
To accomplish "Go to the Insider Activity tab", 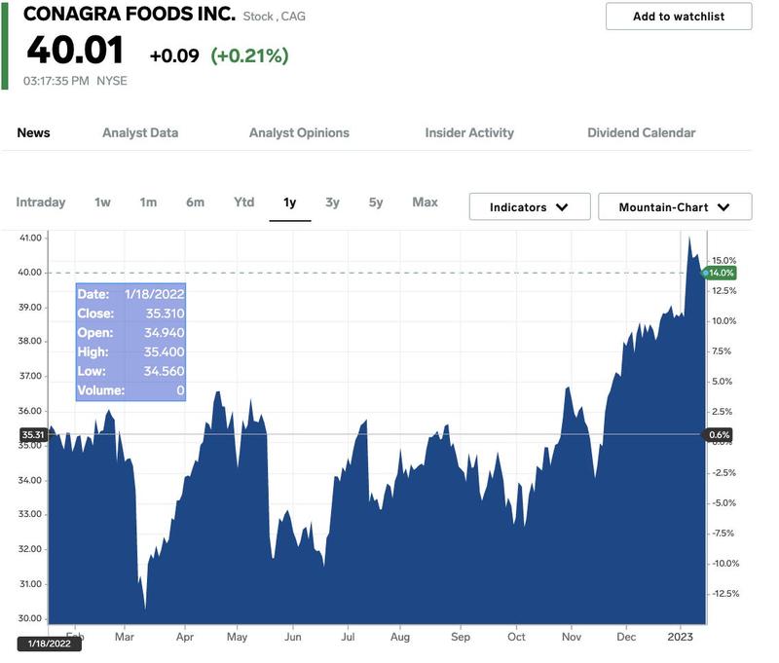I will (x=469, y=132).
